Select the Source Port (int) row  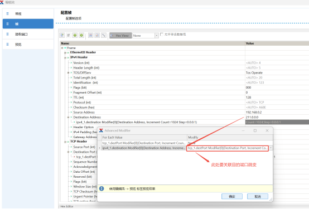click(84, 147)
